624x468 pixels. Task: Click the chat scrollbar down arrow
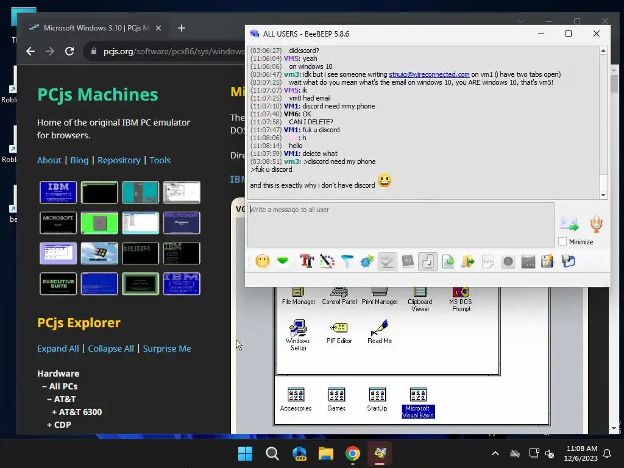pyautogui.click(x=603, y=195)
